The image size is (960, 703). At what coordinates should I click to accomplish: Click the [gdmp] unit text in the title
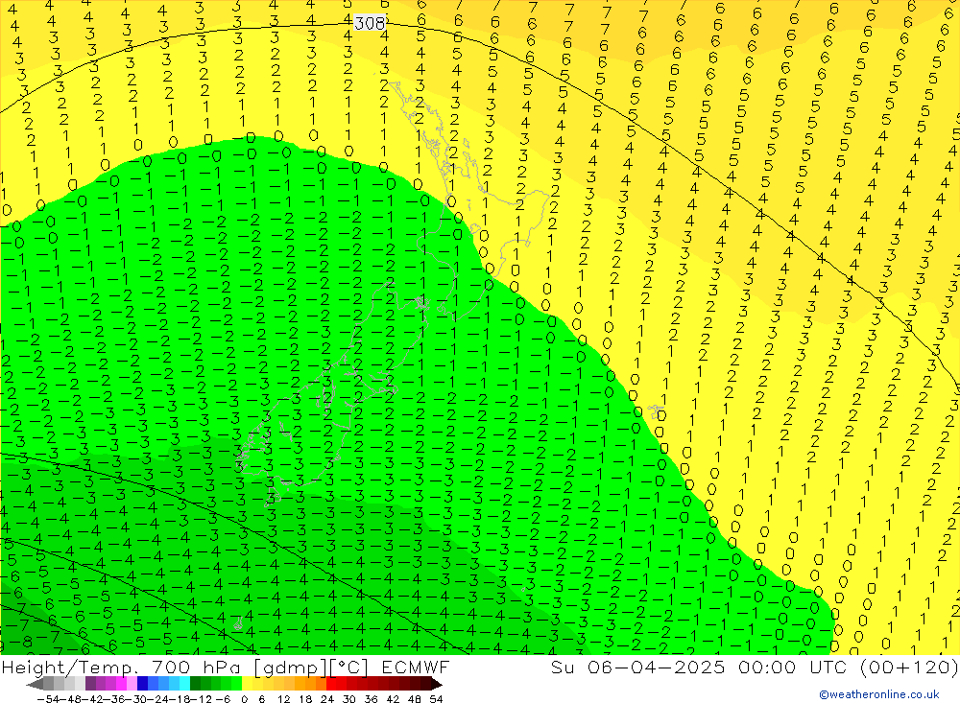(x=292, y=667)
